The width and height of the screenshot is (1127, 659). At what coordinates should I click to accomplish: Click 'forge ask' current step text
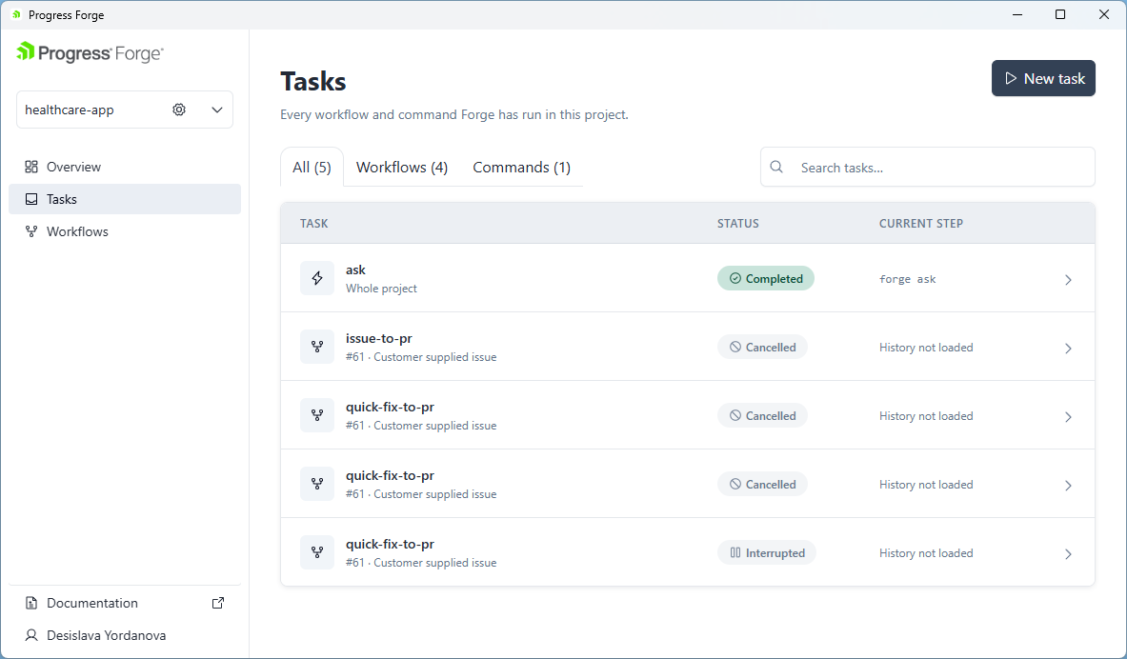tap(907, 279)
